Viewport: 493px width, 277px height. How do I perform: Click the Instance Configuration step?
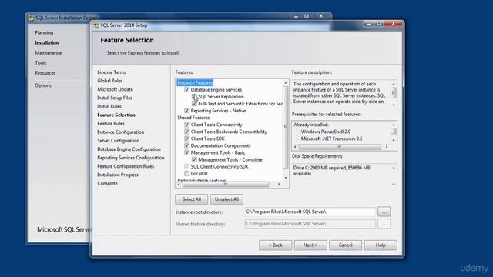point(120,132)
